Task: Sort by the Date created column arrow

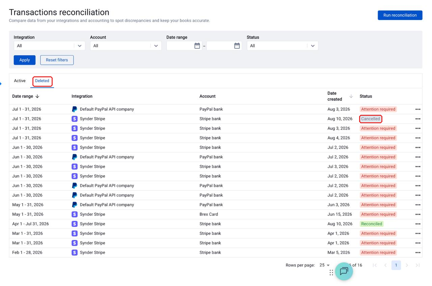Action: [351, 96]
